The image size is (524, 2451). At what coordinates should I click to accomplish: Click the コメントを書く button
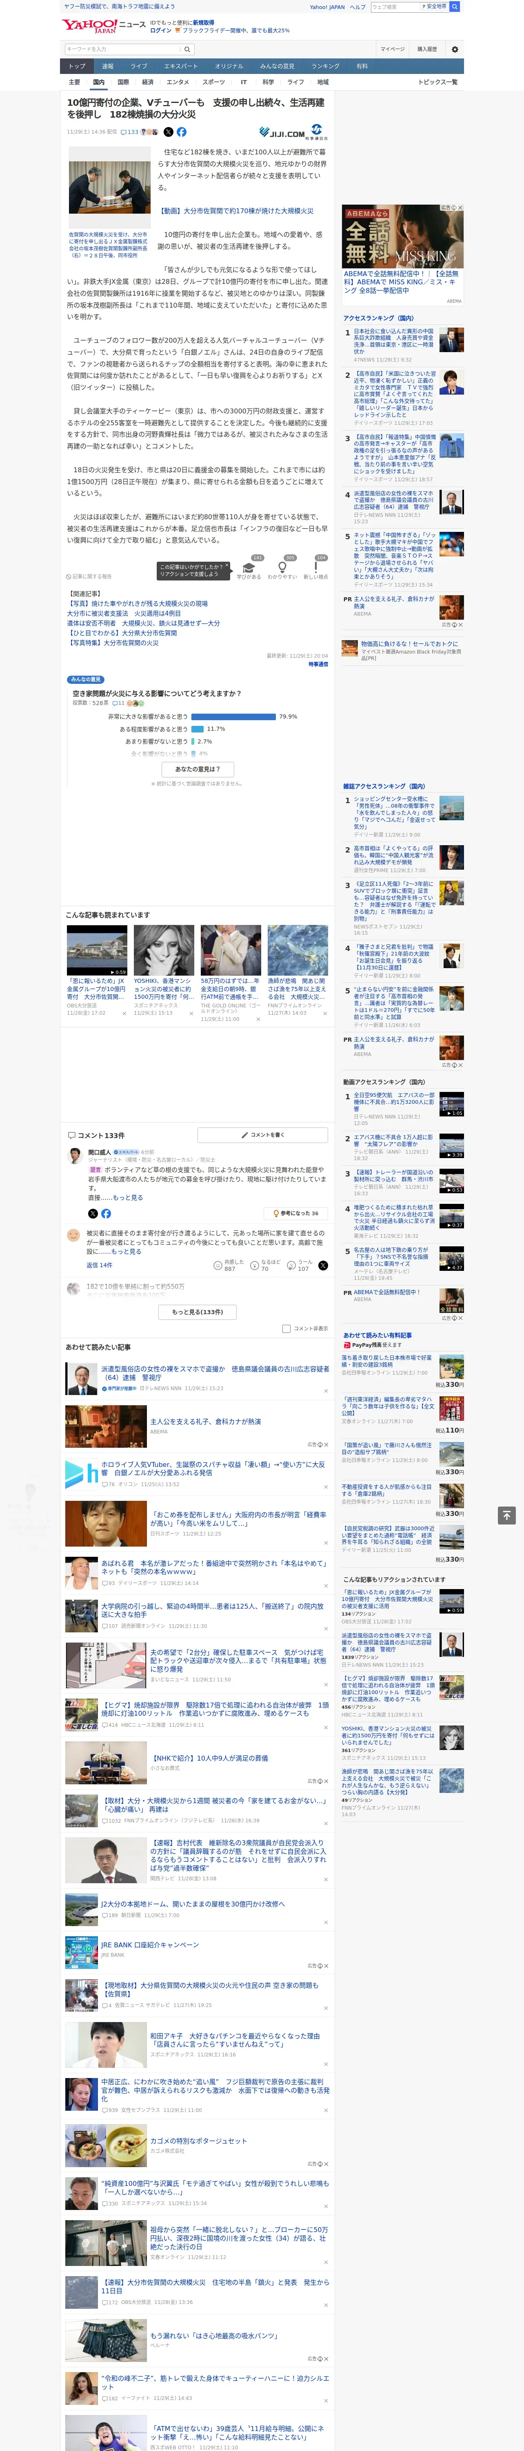pyautogui.click(x=263, y=1135)
